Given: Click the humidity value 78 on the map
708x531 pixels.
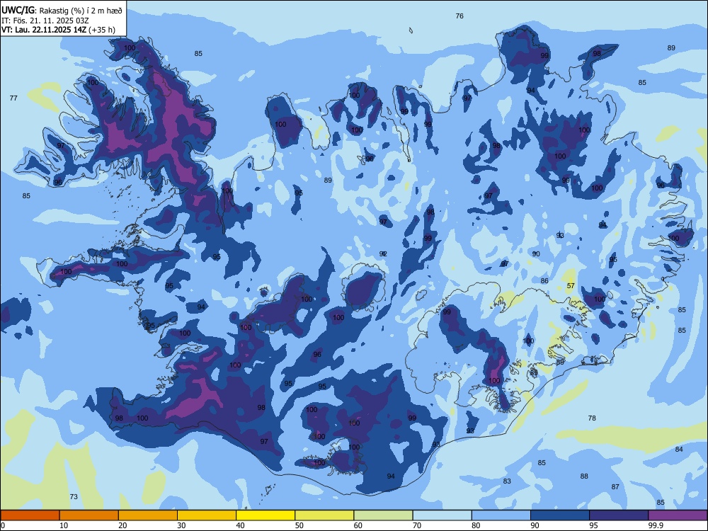Looking at the screenshot, I should (592, 418).
